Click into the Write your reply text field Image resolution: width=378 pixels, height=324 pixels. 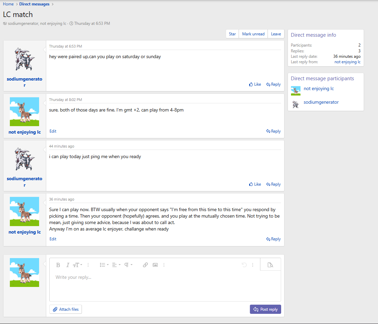[165, 285]
